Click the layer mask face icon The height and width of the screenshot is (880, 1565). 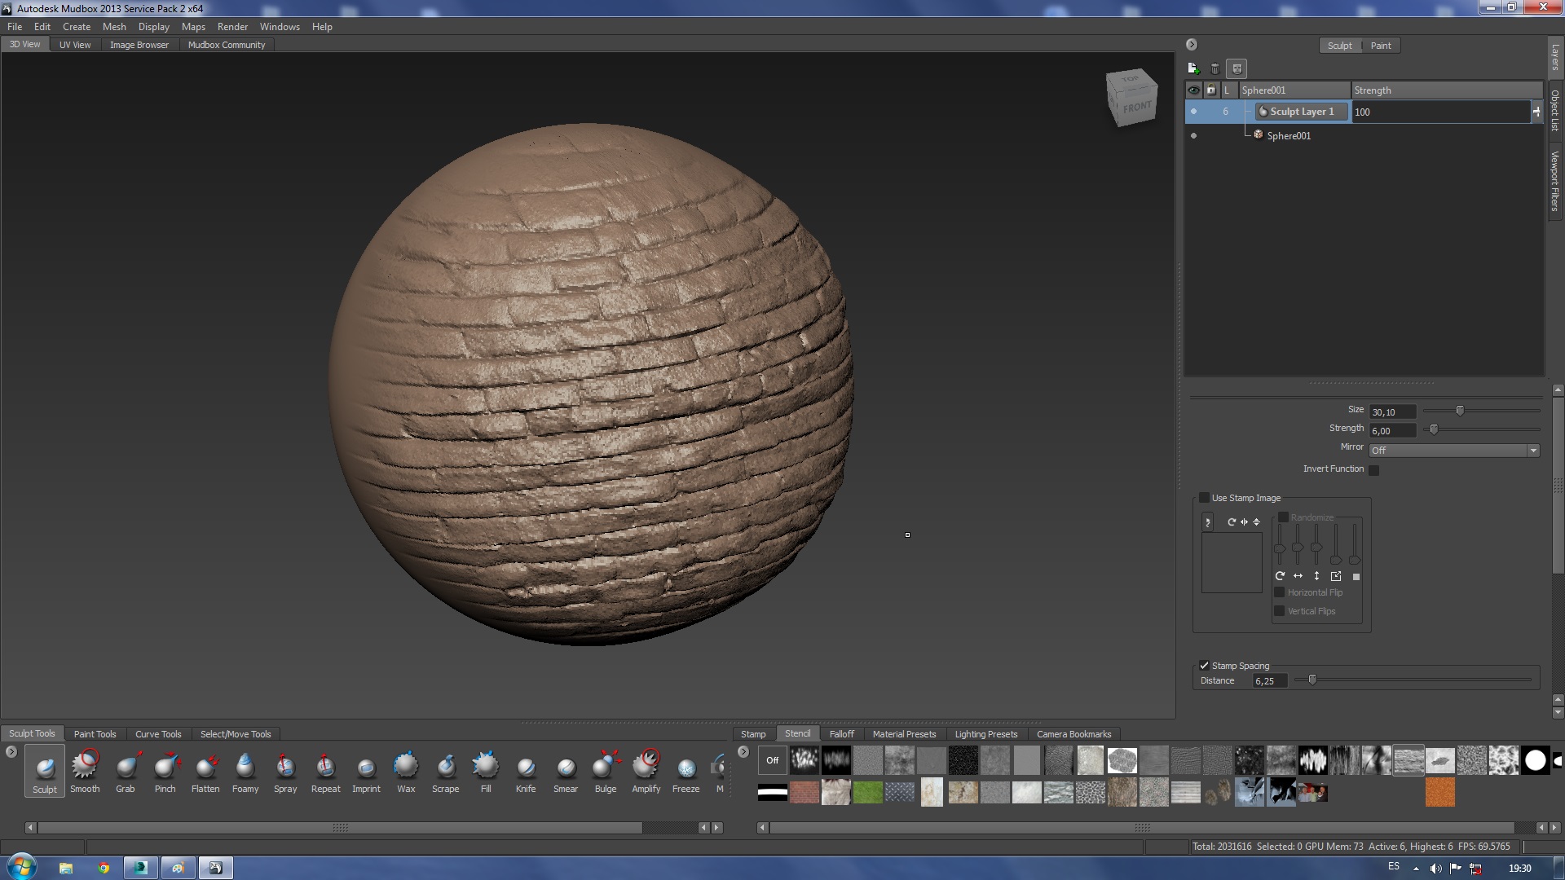tap(1237, 69)
